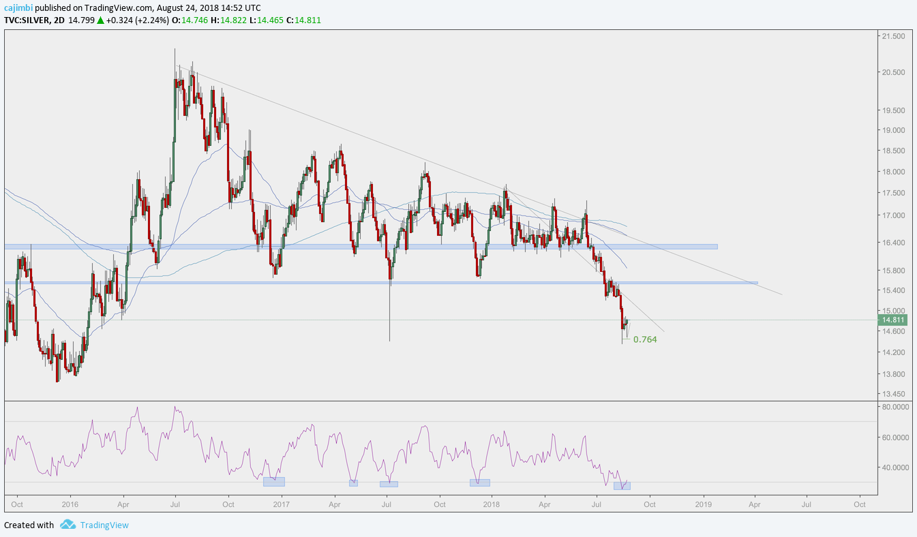Click the 40.0000 RSI axis label
The height and width of the screenshot is (537, 917).
(x=895, y=467)
